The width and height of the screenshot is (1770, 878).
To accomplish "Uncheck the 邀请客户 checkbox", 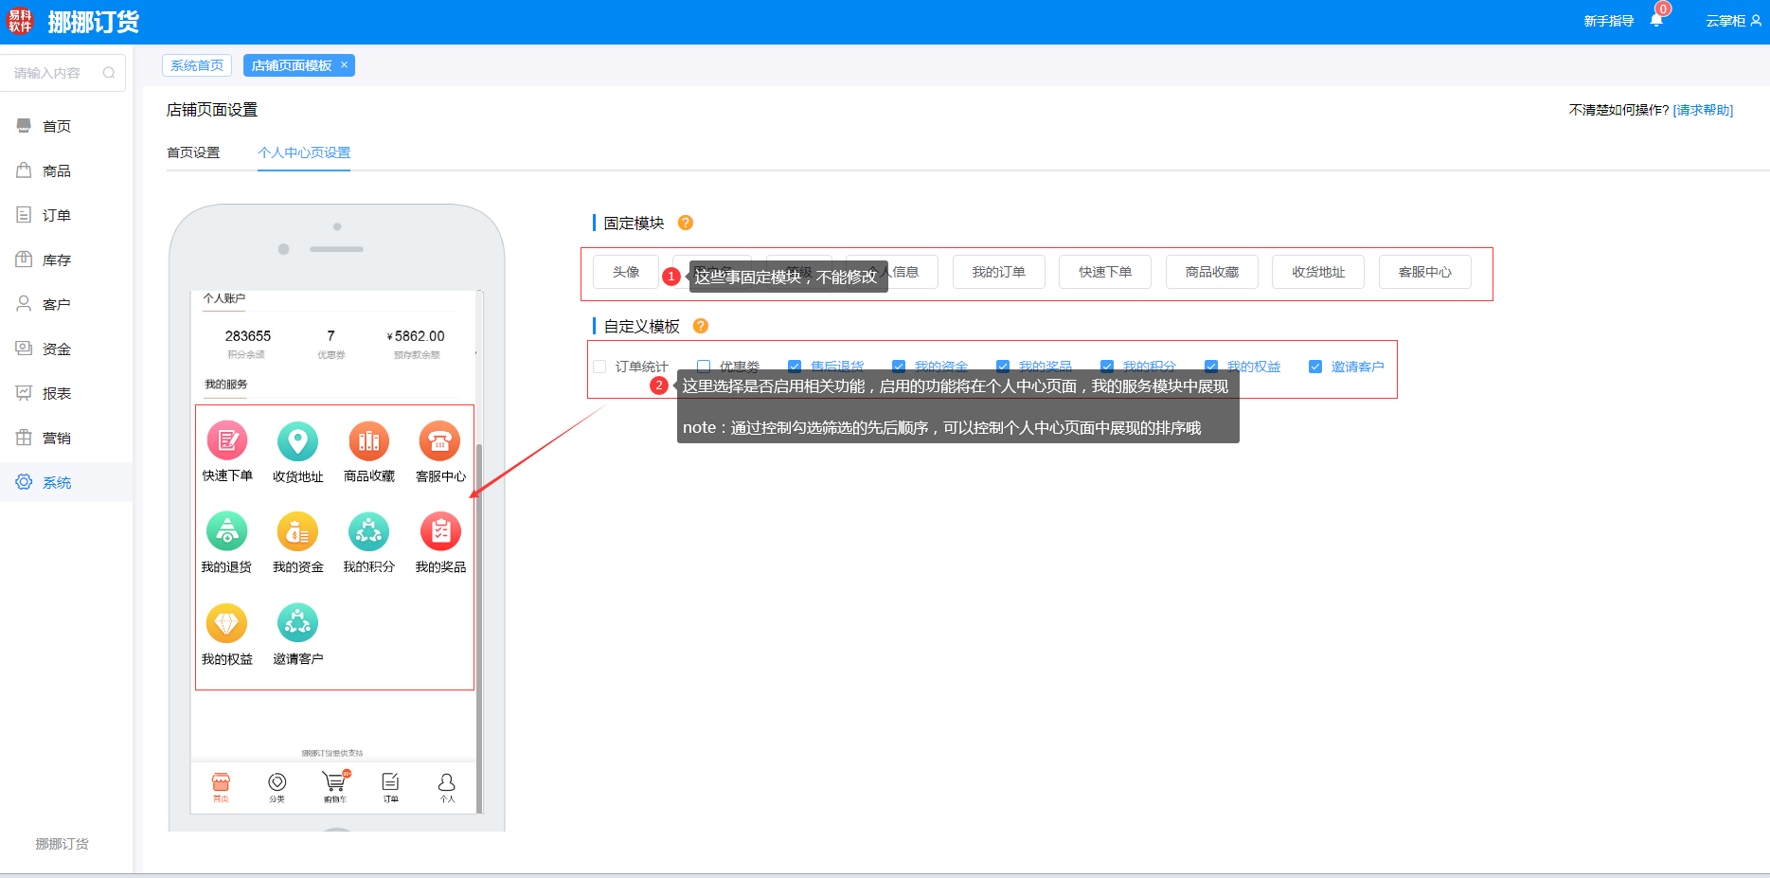I will tap(1315, 367).
